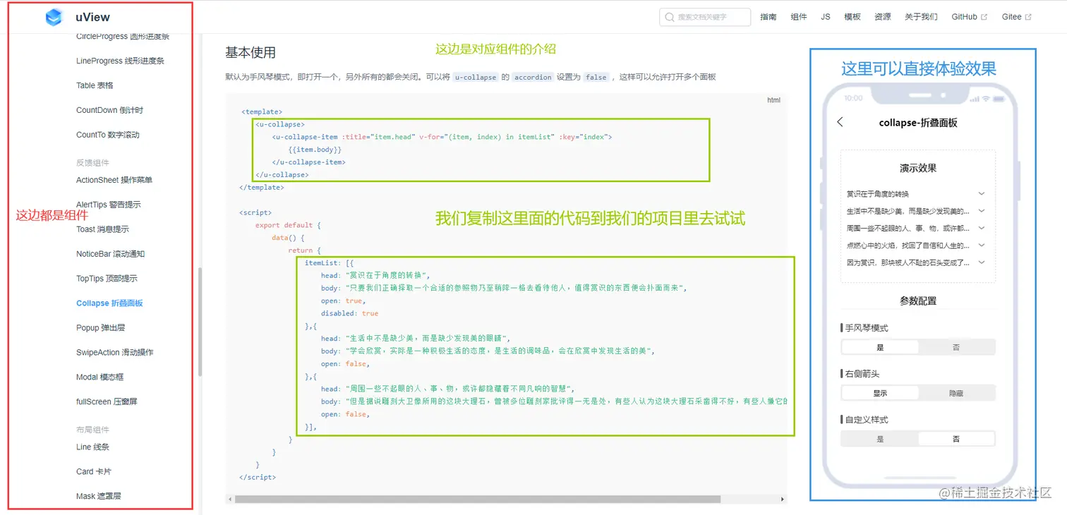Expand the 生活中不是缺少美 collapse item

click(916, 211)
